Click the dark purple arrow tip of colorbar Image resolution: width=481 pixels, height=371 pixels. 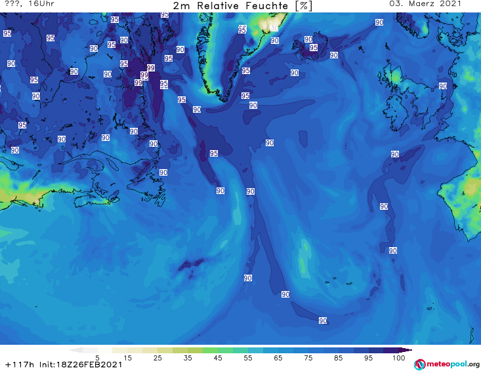pyautogui.click(x=406, y=350)
